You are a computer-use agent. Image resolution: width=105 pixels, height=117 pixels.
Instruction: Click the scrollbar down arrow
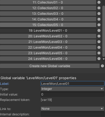click(x=104, y=59)
